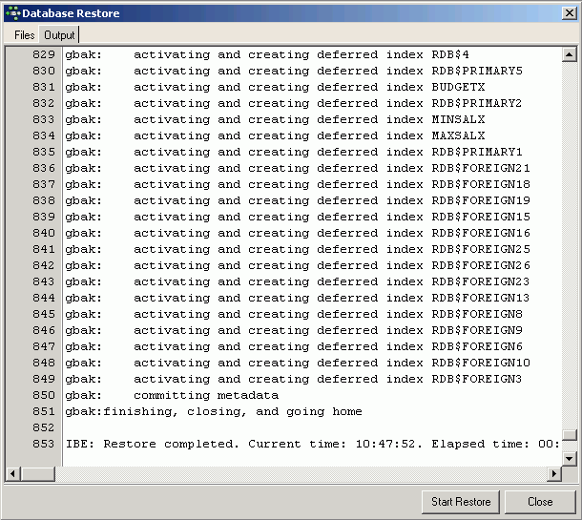Viewport: 582px width, 520px height.
Task: Click the RDB$FOREIGN16 index line
Action: 298,233
